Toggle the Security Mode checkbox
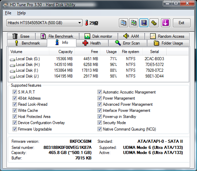197x171 pixels. pos(100,123)
